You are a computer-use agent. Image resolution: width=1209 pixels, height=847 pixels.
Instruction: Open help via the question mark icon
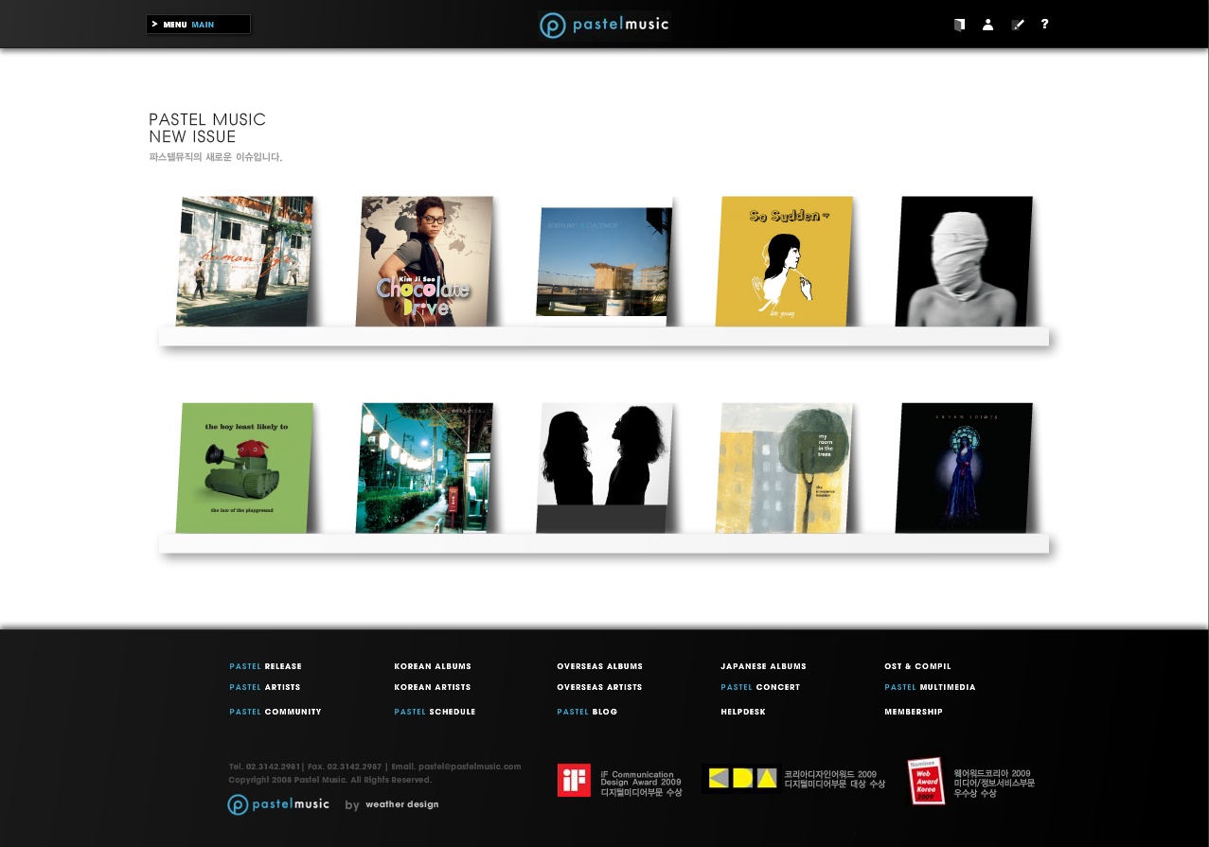pos(1044,25)
